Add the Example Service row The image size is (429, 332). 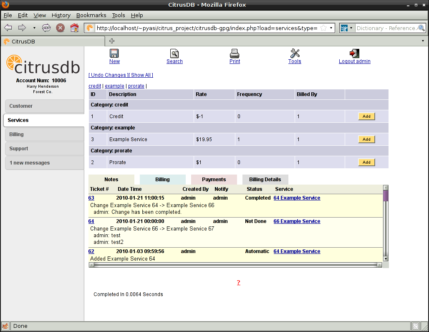click(x=366, y=139)
